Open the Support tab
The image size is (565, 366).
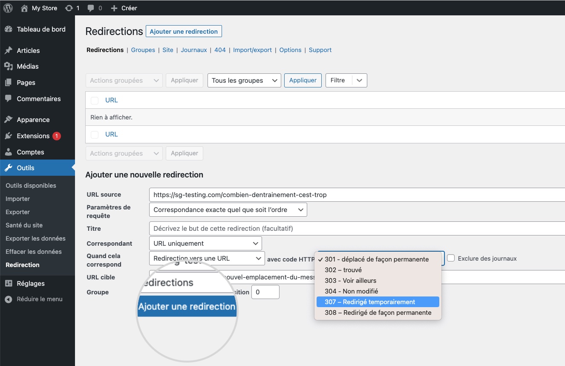point(320,50)
